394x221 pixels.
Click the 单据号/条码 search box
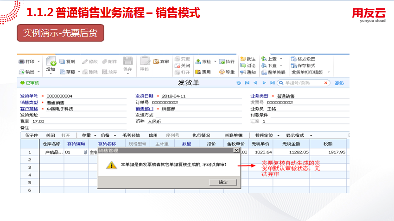click(x=304, y=83)
